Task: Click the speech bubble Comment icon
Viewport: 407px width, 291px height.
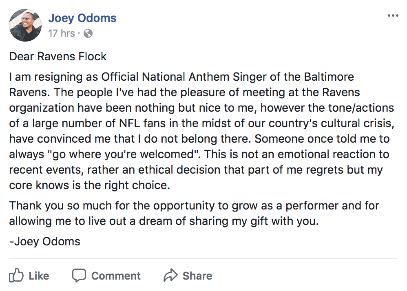Action: click(x=79, y=276)
